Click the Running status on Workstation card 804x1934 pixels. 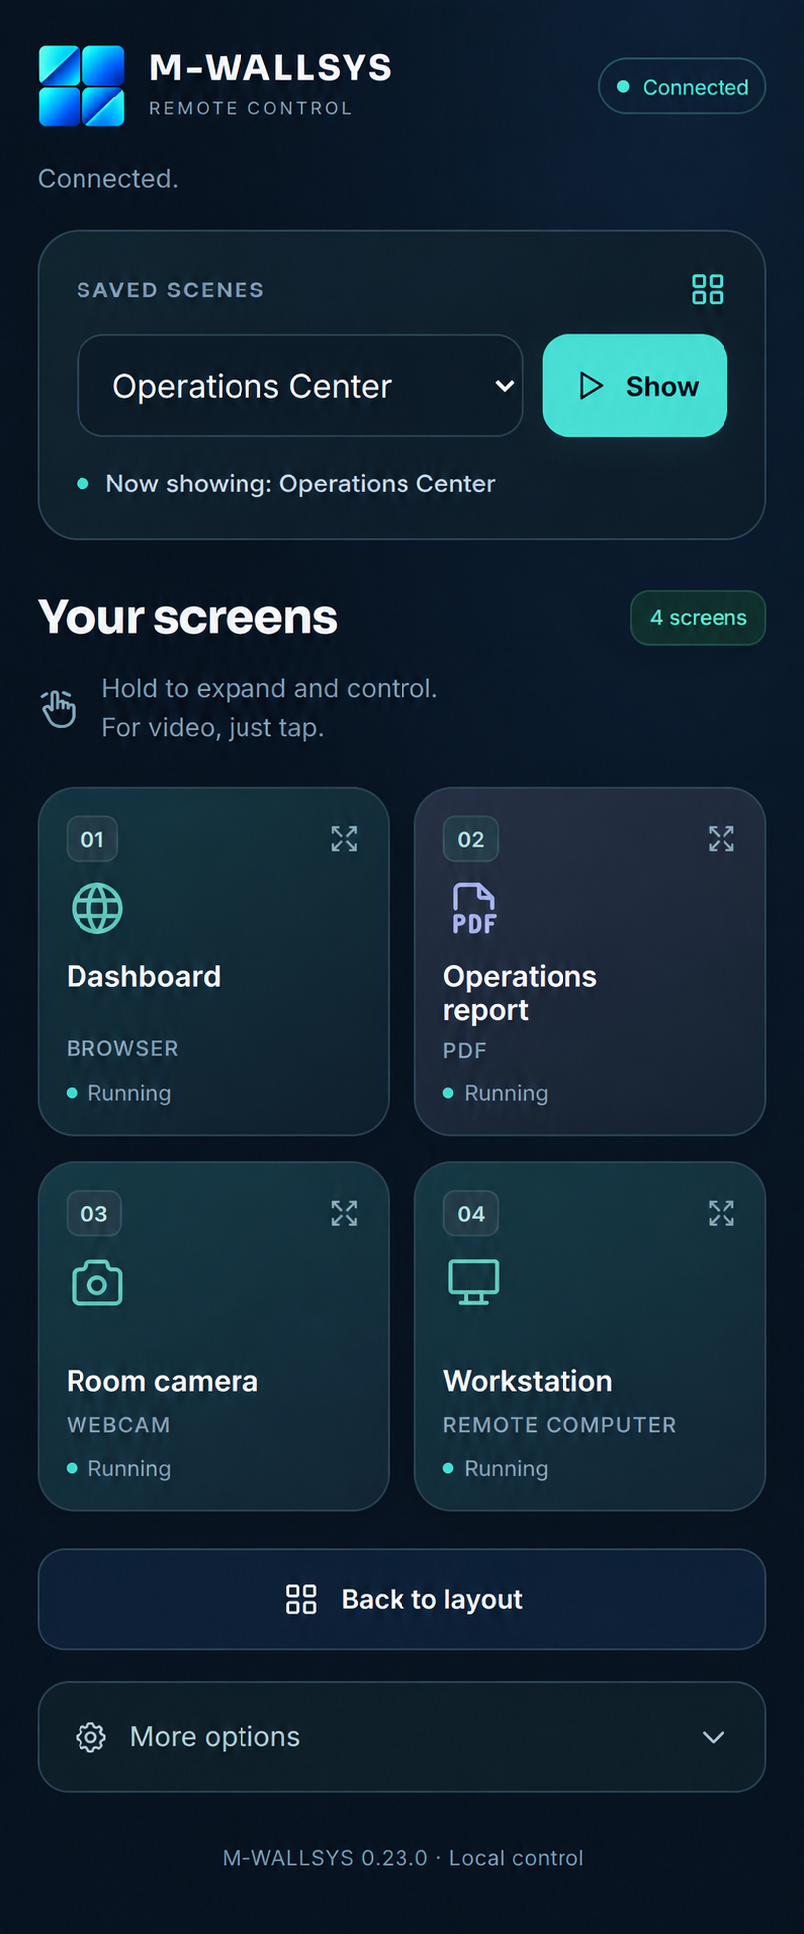[x=496, y=1469]
